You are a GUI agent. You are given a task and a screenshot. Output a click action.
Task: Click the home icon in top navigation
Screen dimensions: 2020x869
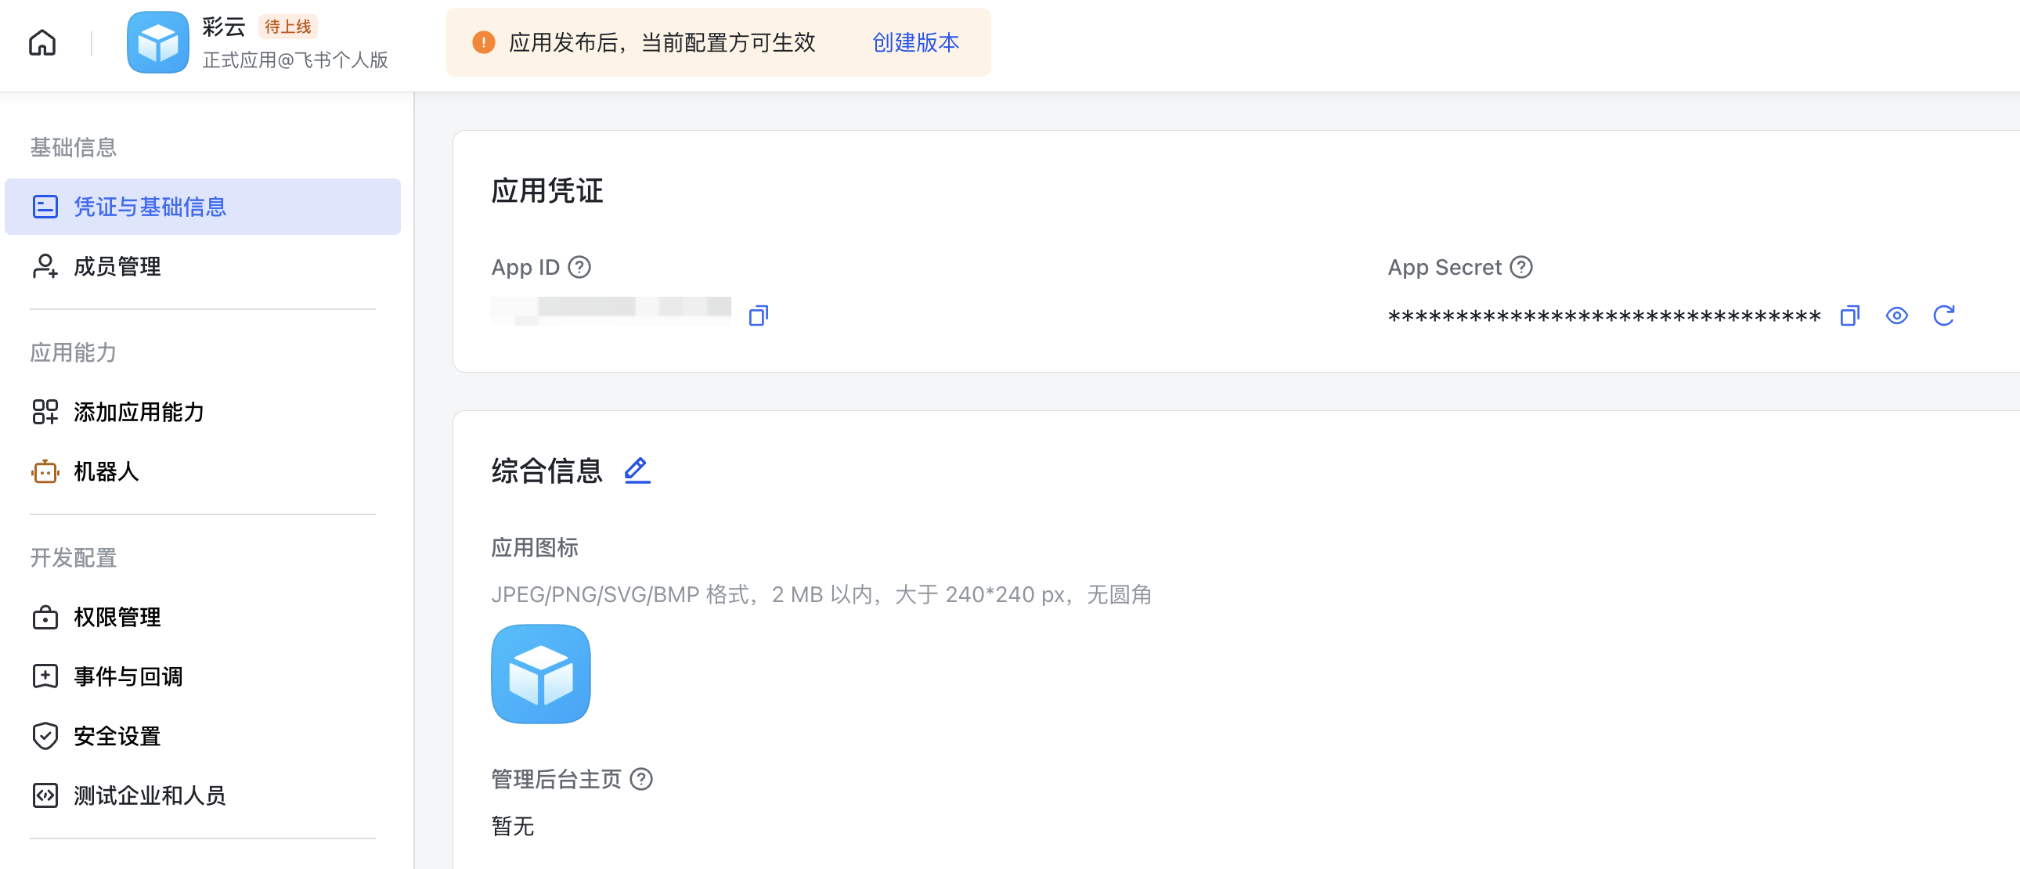pos(42,42)
